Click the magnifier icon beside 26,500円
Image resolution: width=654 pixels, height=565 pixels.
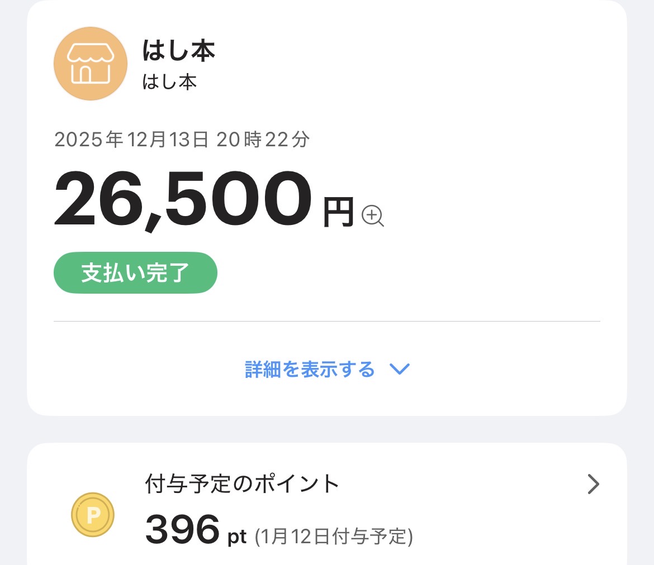373,216
